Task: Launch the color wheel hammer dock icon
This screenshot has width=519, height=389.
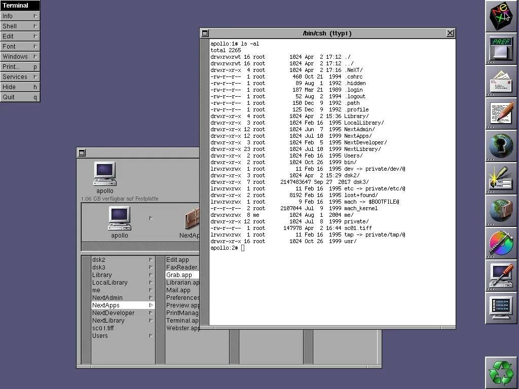Action: click(x=501, y=243)
